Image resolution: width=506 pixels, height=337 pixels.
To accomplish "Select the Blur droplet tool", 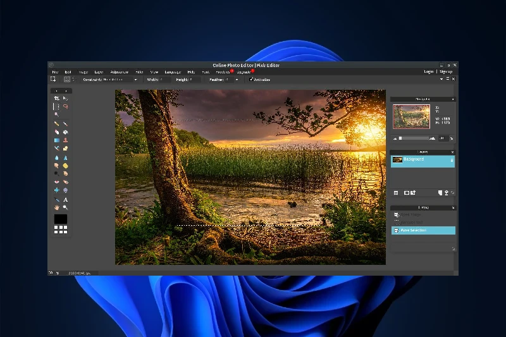I will [x=56, y=157].
